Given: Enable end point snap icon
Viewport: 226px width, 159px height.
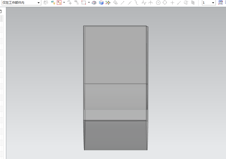Looking at the screenshot, I should [x=122, y=3].
